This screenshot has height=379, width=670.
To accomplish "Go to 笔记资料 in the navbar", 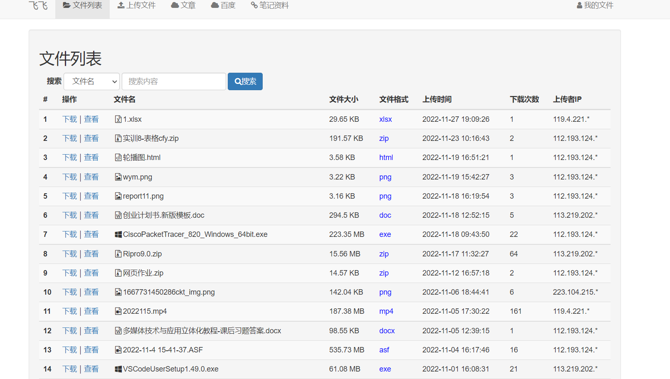I will pyautogui.click(x=270, y=5).
